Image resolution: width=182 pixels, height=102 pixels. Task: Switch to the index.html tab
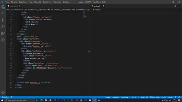(x=14, y=6)
